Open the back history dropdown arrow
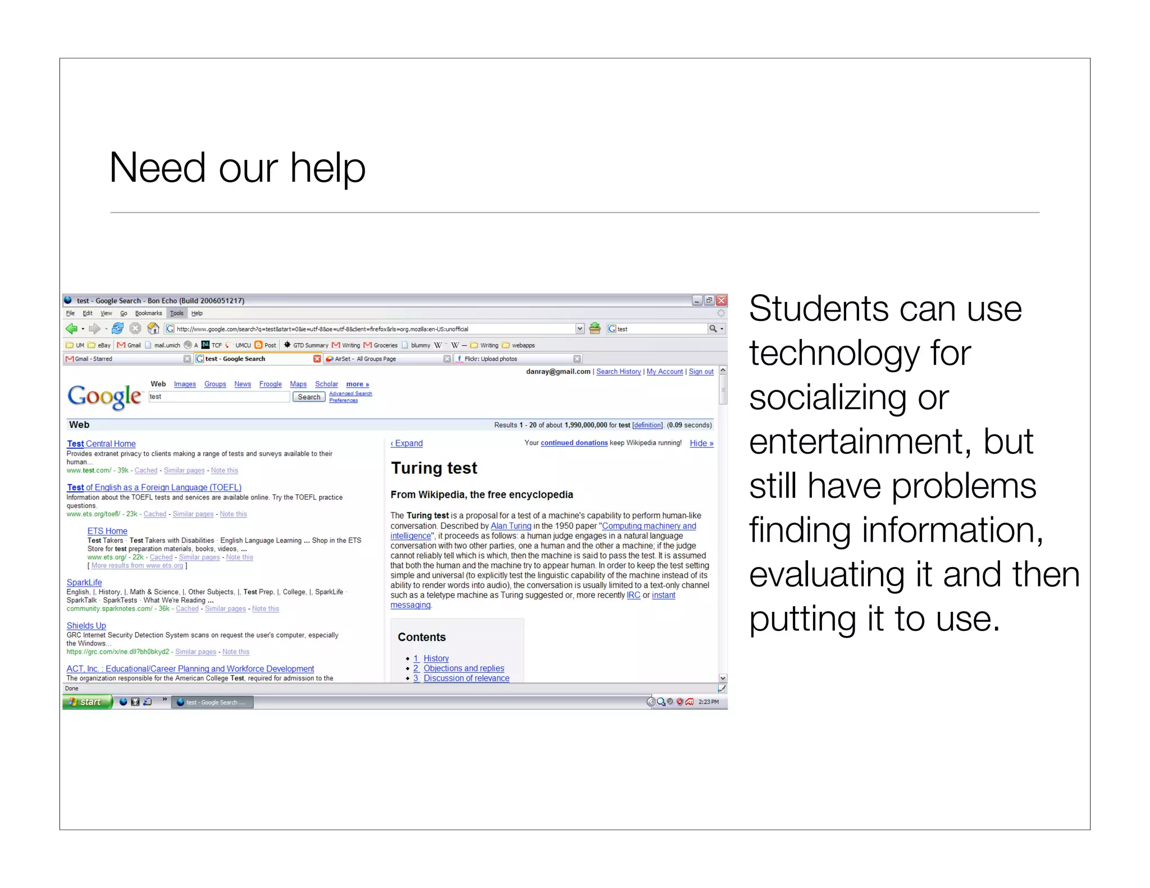 [83, 329]
